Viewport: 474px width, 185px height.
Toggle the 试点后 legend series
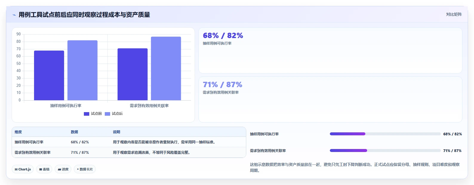[x=114, y=114]
